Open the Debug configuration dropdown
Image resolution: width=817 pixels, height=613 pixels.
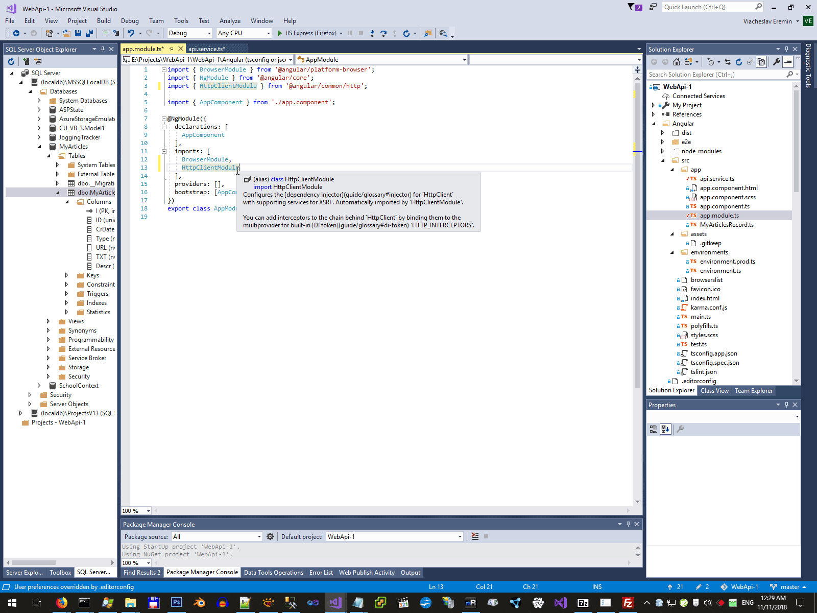[x=190, y=33]
